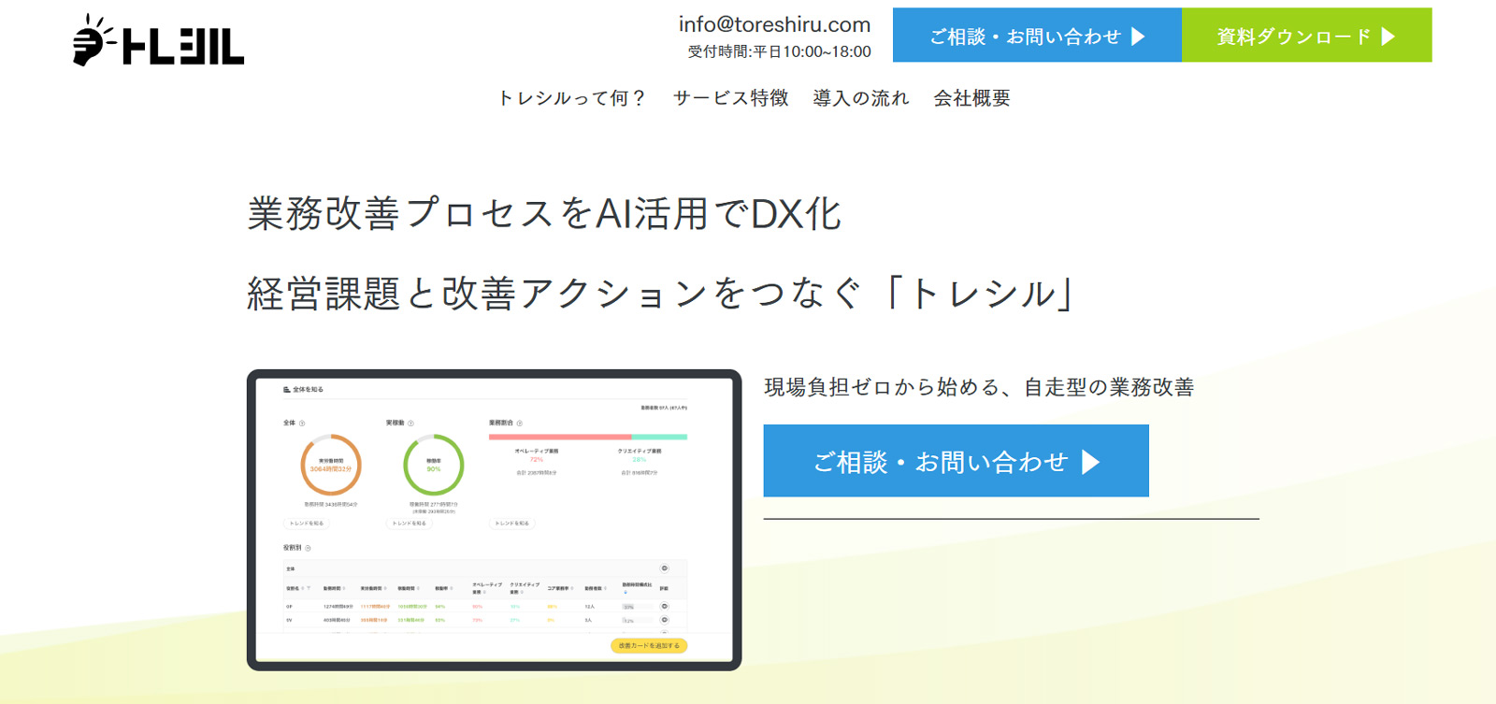Click the detail eye icon in the SV row
The width and height of the screenshot is (1496, 704).
click(665, 620)
